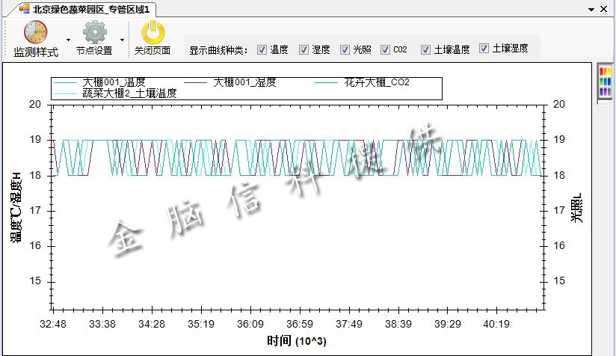Open the tab list dropdown arrow at top right
This screenshot has width=616, height=356.
click(591, 10)
